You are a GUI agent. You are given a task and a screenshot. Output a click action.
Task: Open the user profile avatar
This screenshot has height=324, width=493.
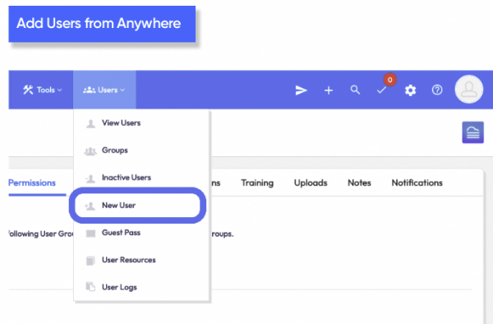tap(469, 90)
